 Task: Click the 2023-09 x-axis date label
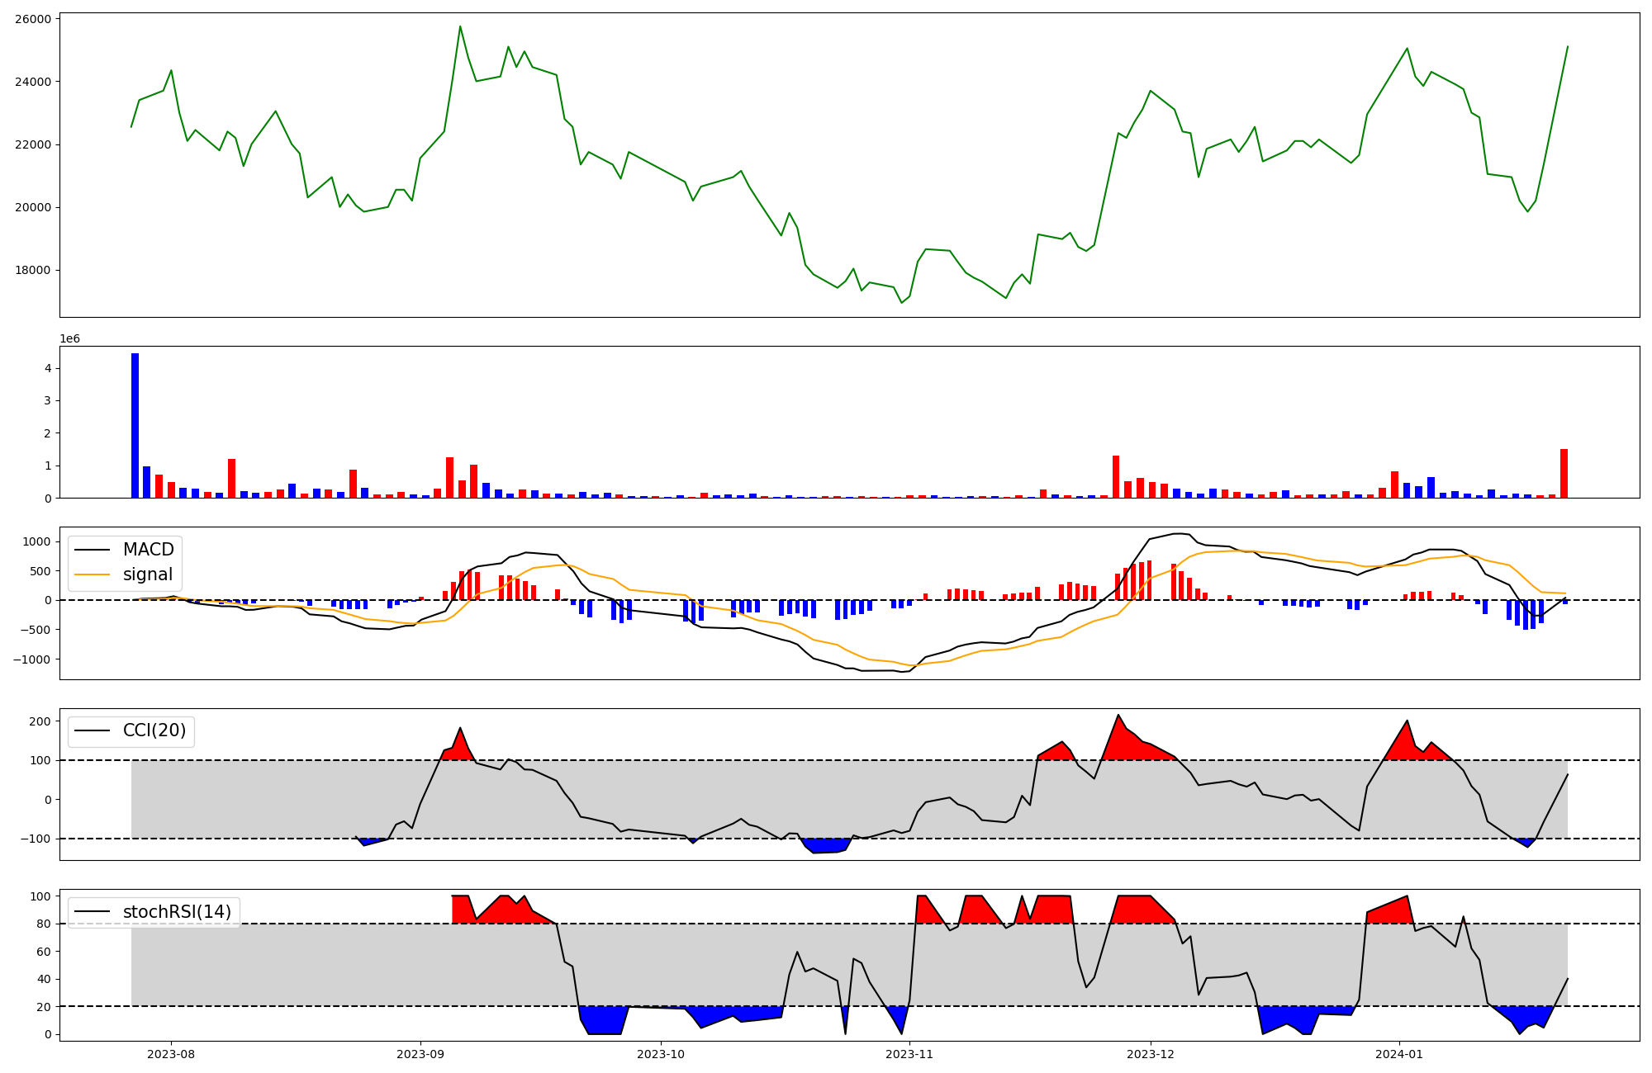point(420,1054)
